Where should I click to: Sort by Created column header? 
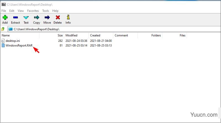[101, 35]
